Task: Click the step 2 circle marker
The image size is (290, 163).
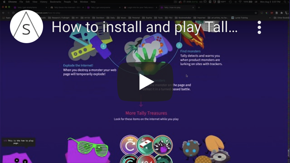Action: (x=179, y=45)
